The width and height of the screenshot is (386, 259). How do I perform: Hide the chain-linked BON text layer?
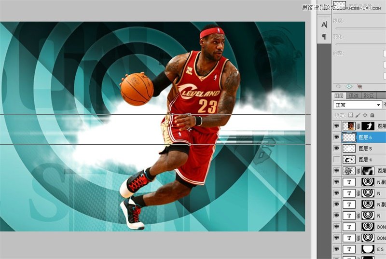coord(336,238)
